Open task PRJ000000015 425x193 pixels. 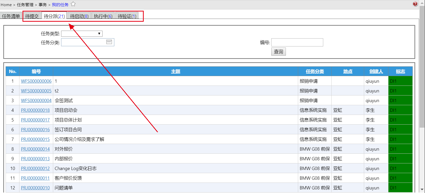(x=35, y=139)
